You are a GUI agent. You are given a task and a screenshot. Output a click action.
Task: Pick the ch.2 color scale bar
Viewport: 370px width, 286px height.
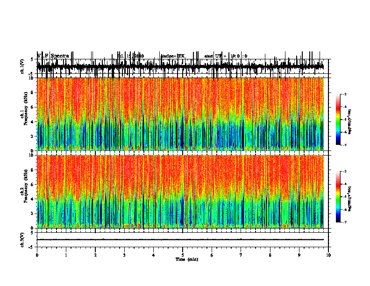click(338, 197)
